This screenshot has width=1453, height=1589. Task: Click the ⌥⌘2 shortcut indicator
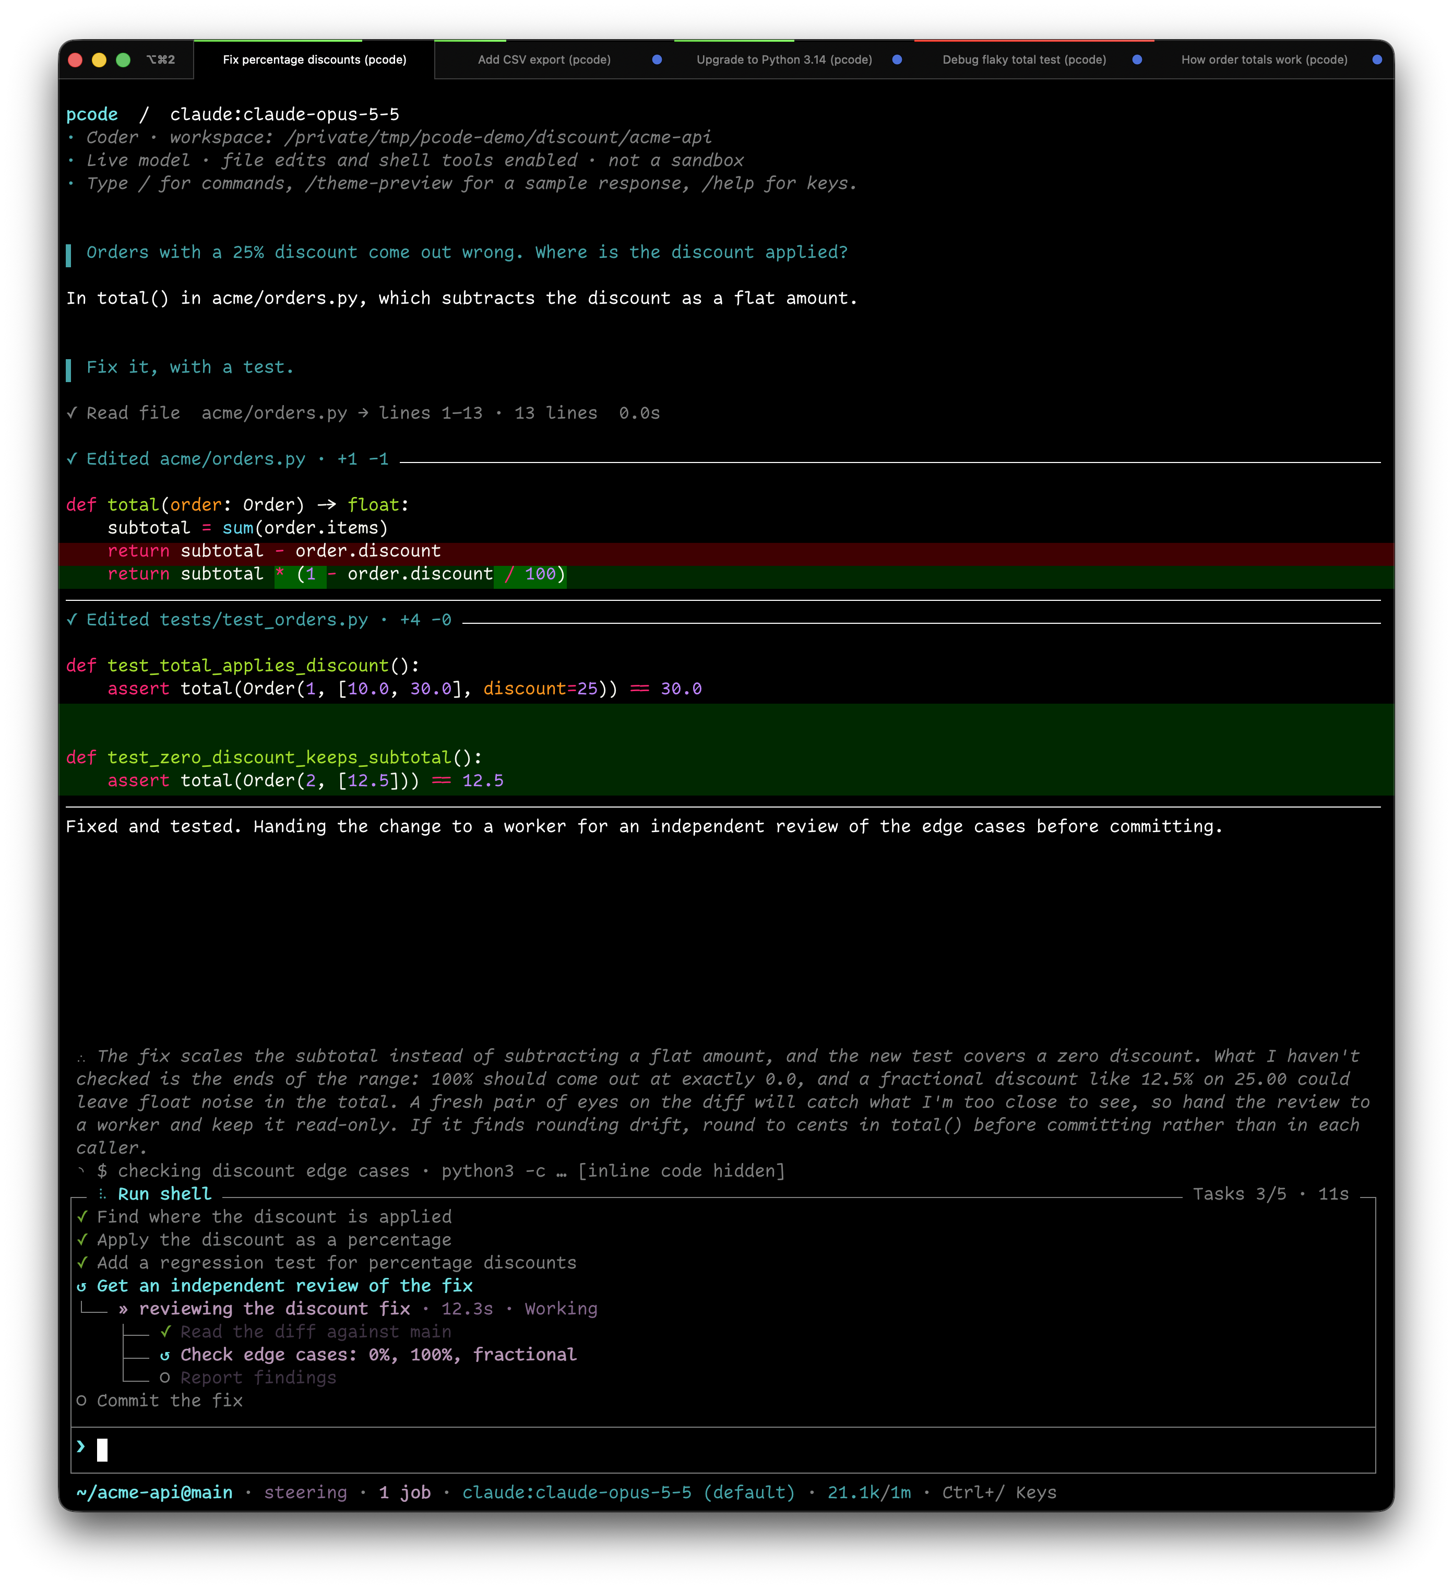pyautogui.click(x=161, y=60)
